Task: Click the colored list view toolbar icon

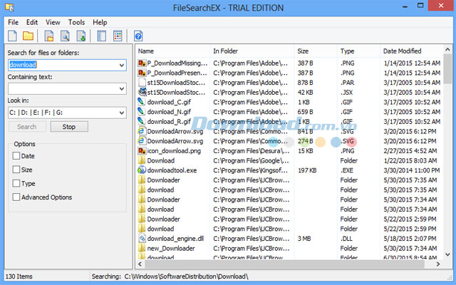Action: [x=118, y=36]
